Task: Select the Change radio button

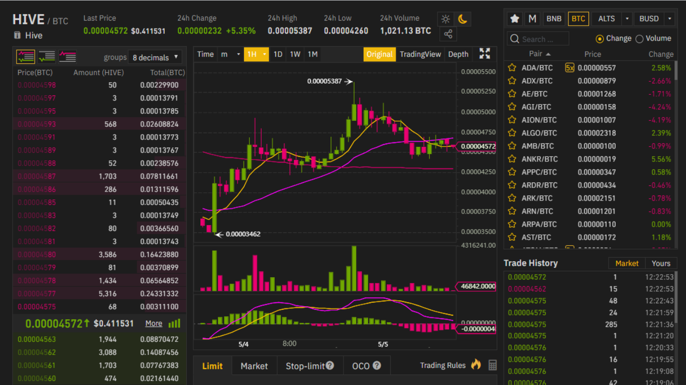Action: [600, 39]
